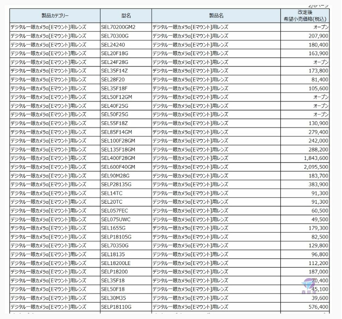Click price 288,200 in SEL135F18GM row
The width and height of the screenshot is (342, 319).
coord(318,150)
